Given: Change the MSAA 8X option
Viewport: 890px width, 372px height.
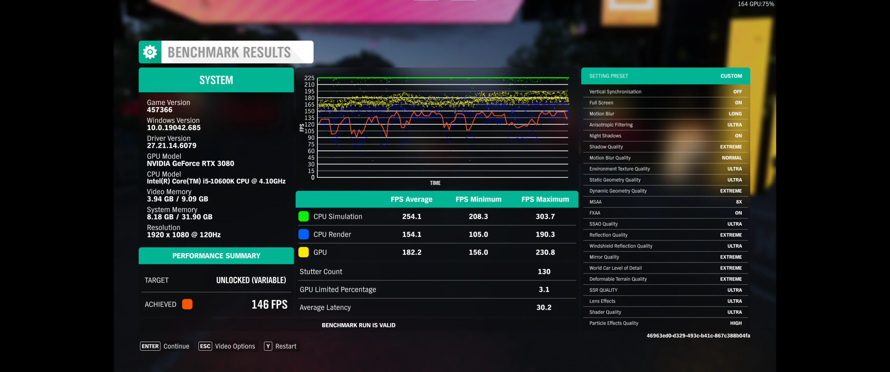Looking at the screenshot, I should point(665,202).
